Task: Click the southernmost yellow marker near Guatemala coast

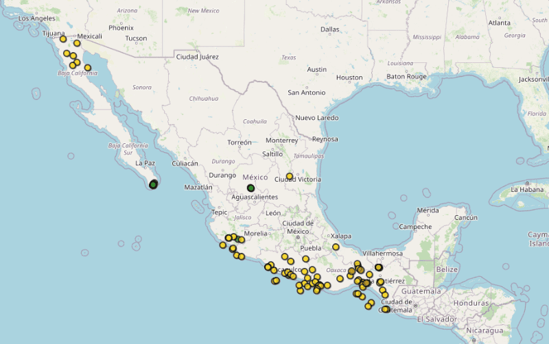Action: tap(386, 309)
